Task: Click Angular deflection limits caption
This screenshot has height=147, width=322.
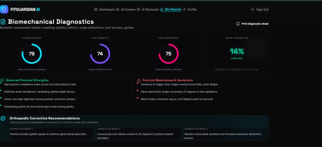Action: tap(100, 70)
